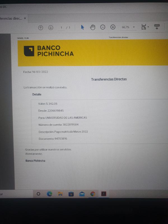Launch Microsoft Edge from the taskbar
The image size is (168, 224).
(50, 194)
